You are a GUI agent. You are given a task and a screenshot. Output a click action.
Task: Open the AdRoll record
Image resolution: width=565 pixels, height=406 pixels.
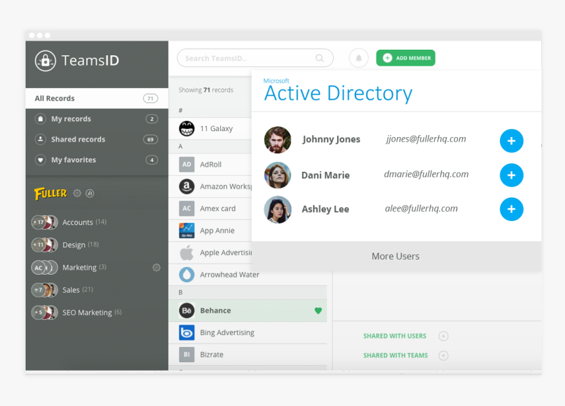point(210,165)
